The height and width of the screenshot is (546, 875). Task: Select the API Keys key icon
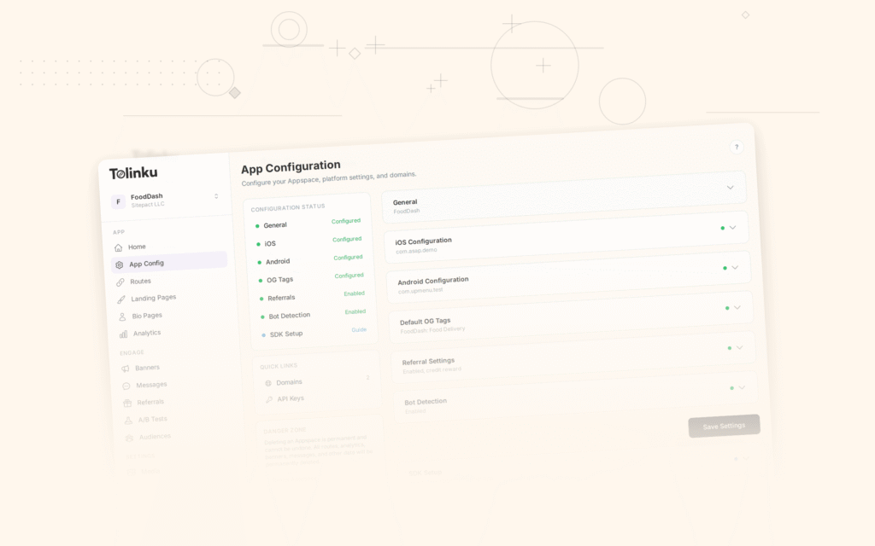(270, 398)
